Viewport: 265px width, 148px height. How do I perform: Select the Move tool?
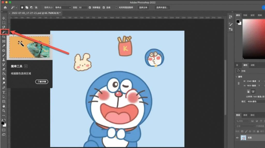point(3,18)
